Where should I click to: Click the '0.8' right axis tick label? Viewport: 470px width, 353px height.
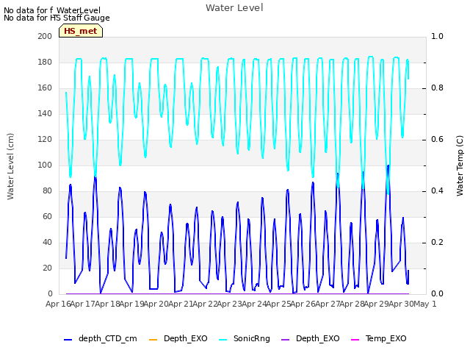coord(437,88)
